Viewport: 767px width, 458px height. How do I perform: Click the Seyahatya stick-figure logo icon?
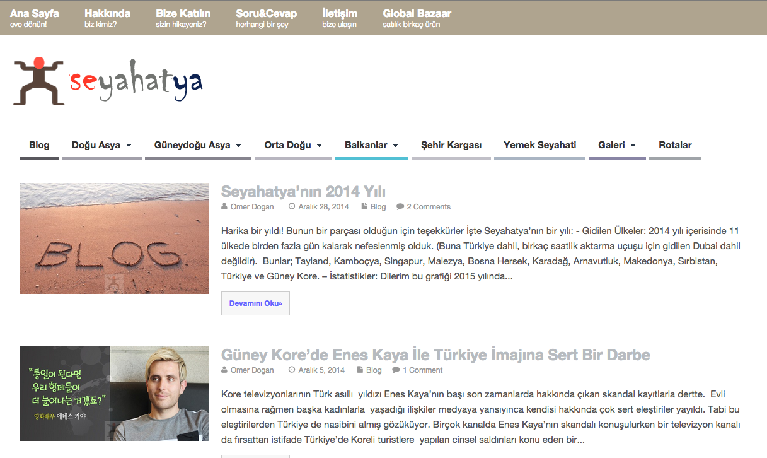[39, 79]
